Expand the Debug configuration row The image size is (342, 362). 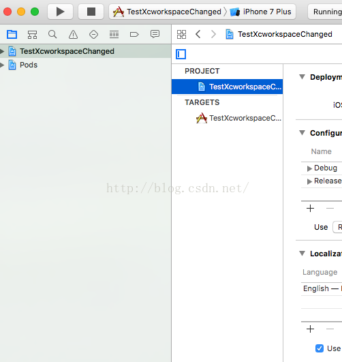pos(309,168)
